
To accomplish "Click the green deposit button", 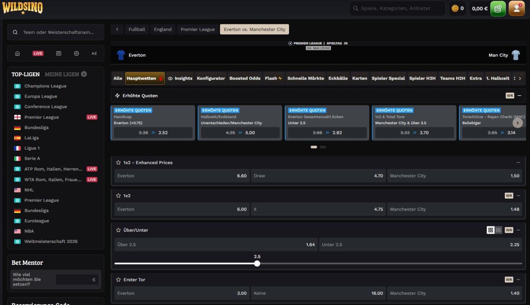I will click(x=498, y=8).
